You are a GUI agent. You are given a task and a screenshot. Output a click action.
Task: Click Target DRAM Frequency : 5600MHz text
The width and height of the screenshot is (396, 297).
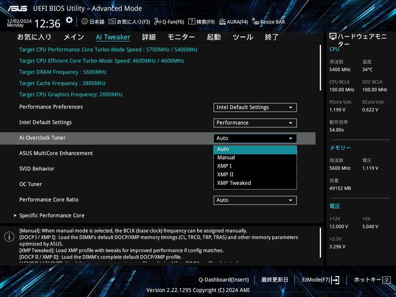(x=63, y=72)
